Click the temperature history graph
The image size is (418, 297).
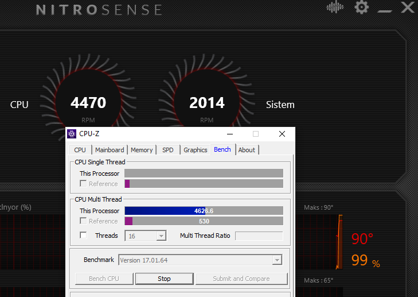click(319, 242)
